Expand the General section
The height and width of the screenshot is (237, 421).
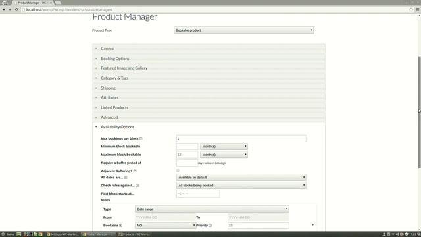209,49
